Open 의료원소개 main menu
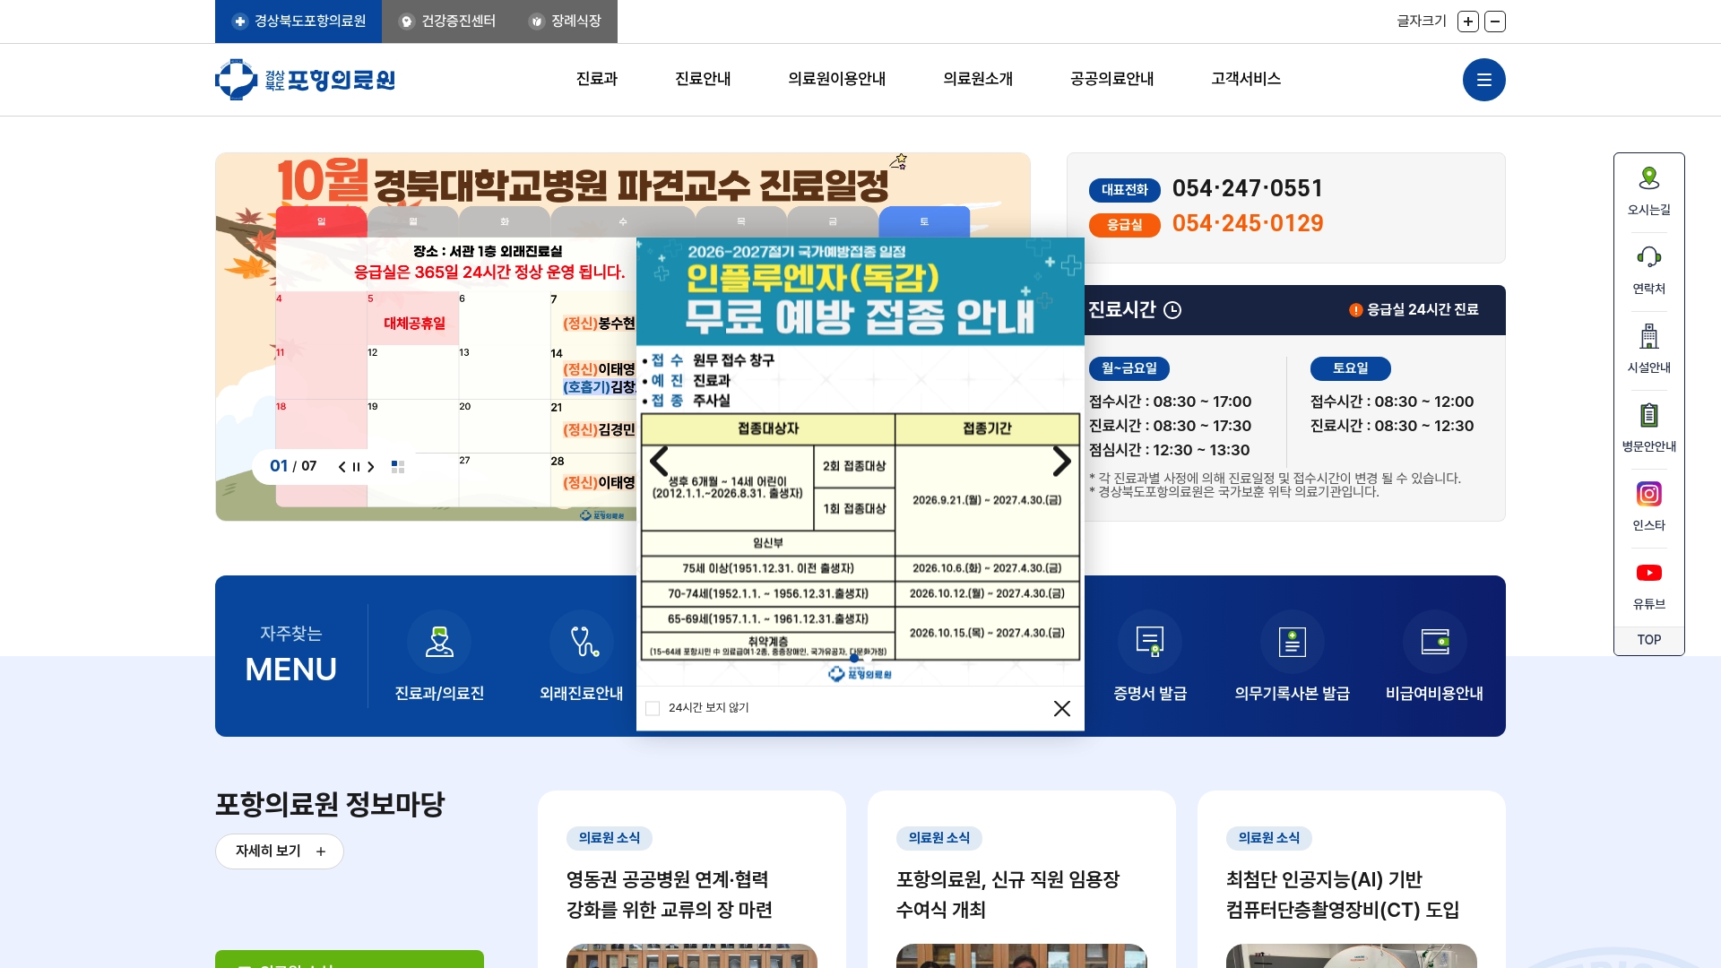This screenshot has width=1721, height=968. pos(978,79)
